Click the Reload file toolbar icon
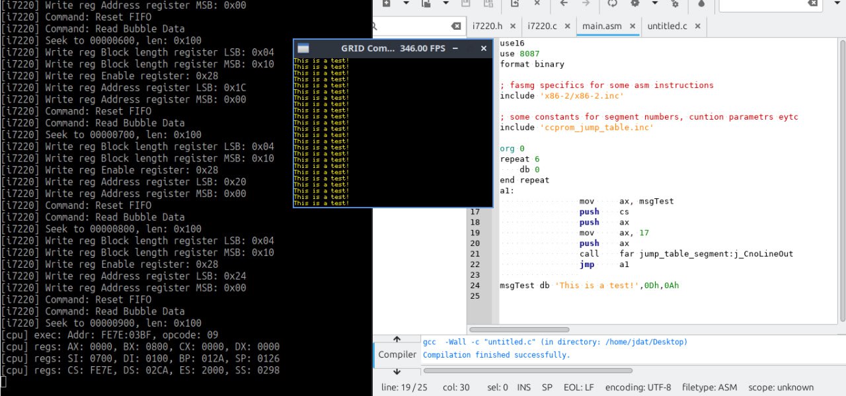The height and width of the screenshot is (396, 846). point(514,3)
